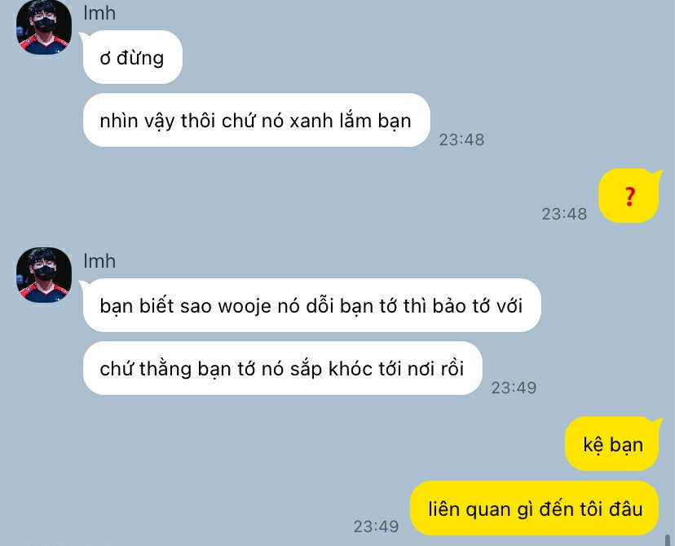Screen dimensions: 675x546
Task: Click the word 'wooje' in lmh's message
Action: [x=245, y=306]
